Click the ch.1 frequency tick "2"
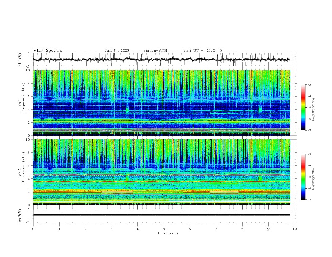The height and width of the screenshot is (257, 332). coord(29,122)
